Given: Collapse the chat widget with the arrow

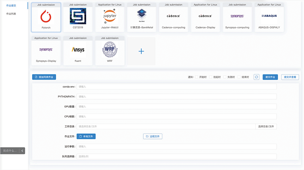Looking at the screenshot, I should (22, 151).
